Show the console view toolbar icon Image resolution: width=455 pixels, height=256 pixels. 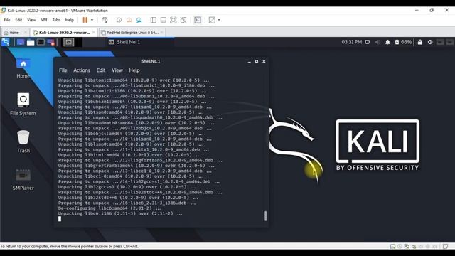tap(198, 20)
